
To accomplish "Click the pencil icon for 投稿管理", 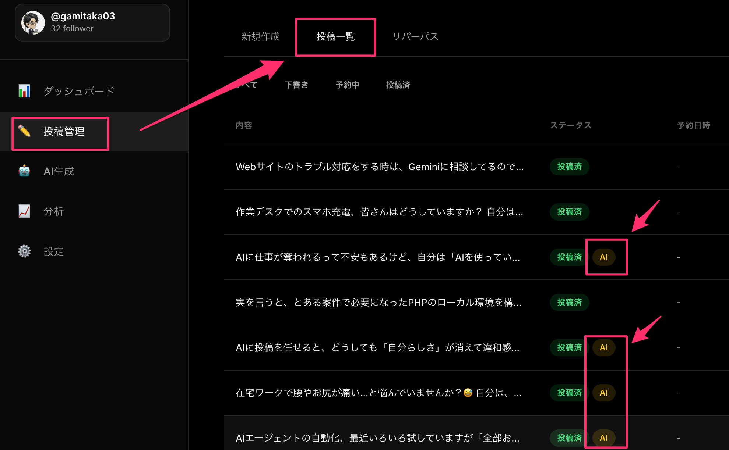I will tap(24, 131).
